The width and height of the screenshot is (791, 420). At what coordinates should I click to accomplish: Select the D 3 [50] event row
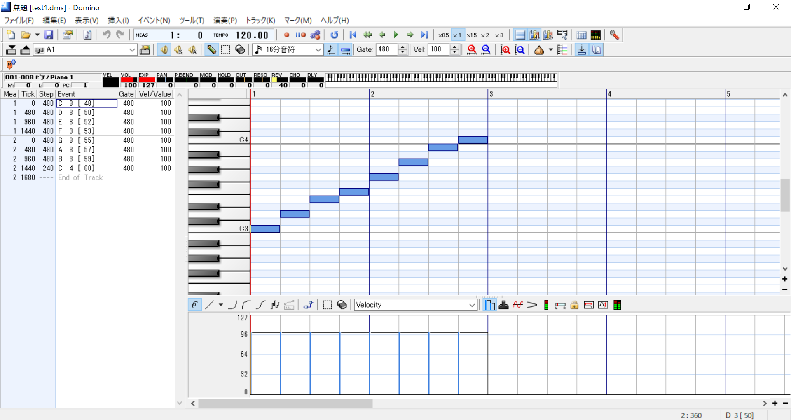(x=77, y=112)
